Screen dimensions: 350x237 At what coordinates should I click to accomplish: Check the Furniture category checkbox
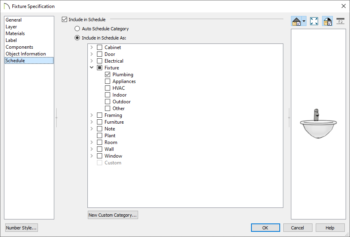[x=99, y=122]
